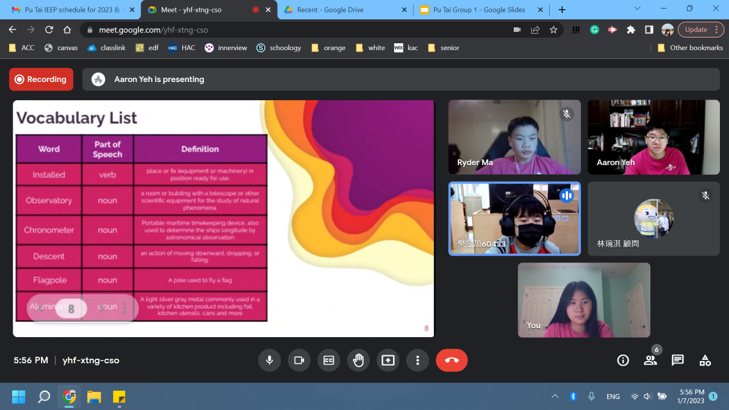Open the Chrome tab search chevron

637,9
